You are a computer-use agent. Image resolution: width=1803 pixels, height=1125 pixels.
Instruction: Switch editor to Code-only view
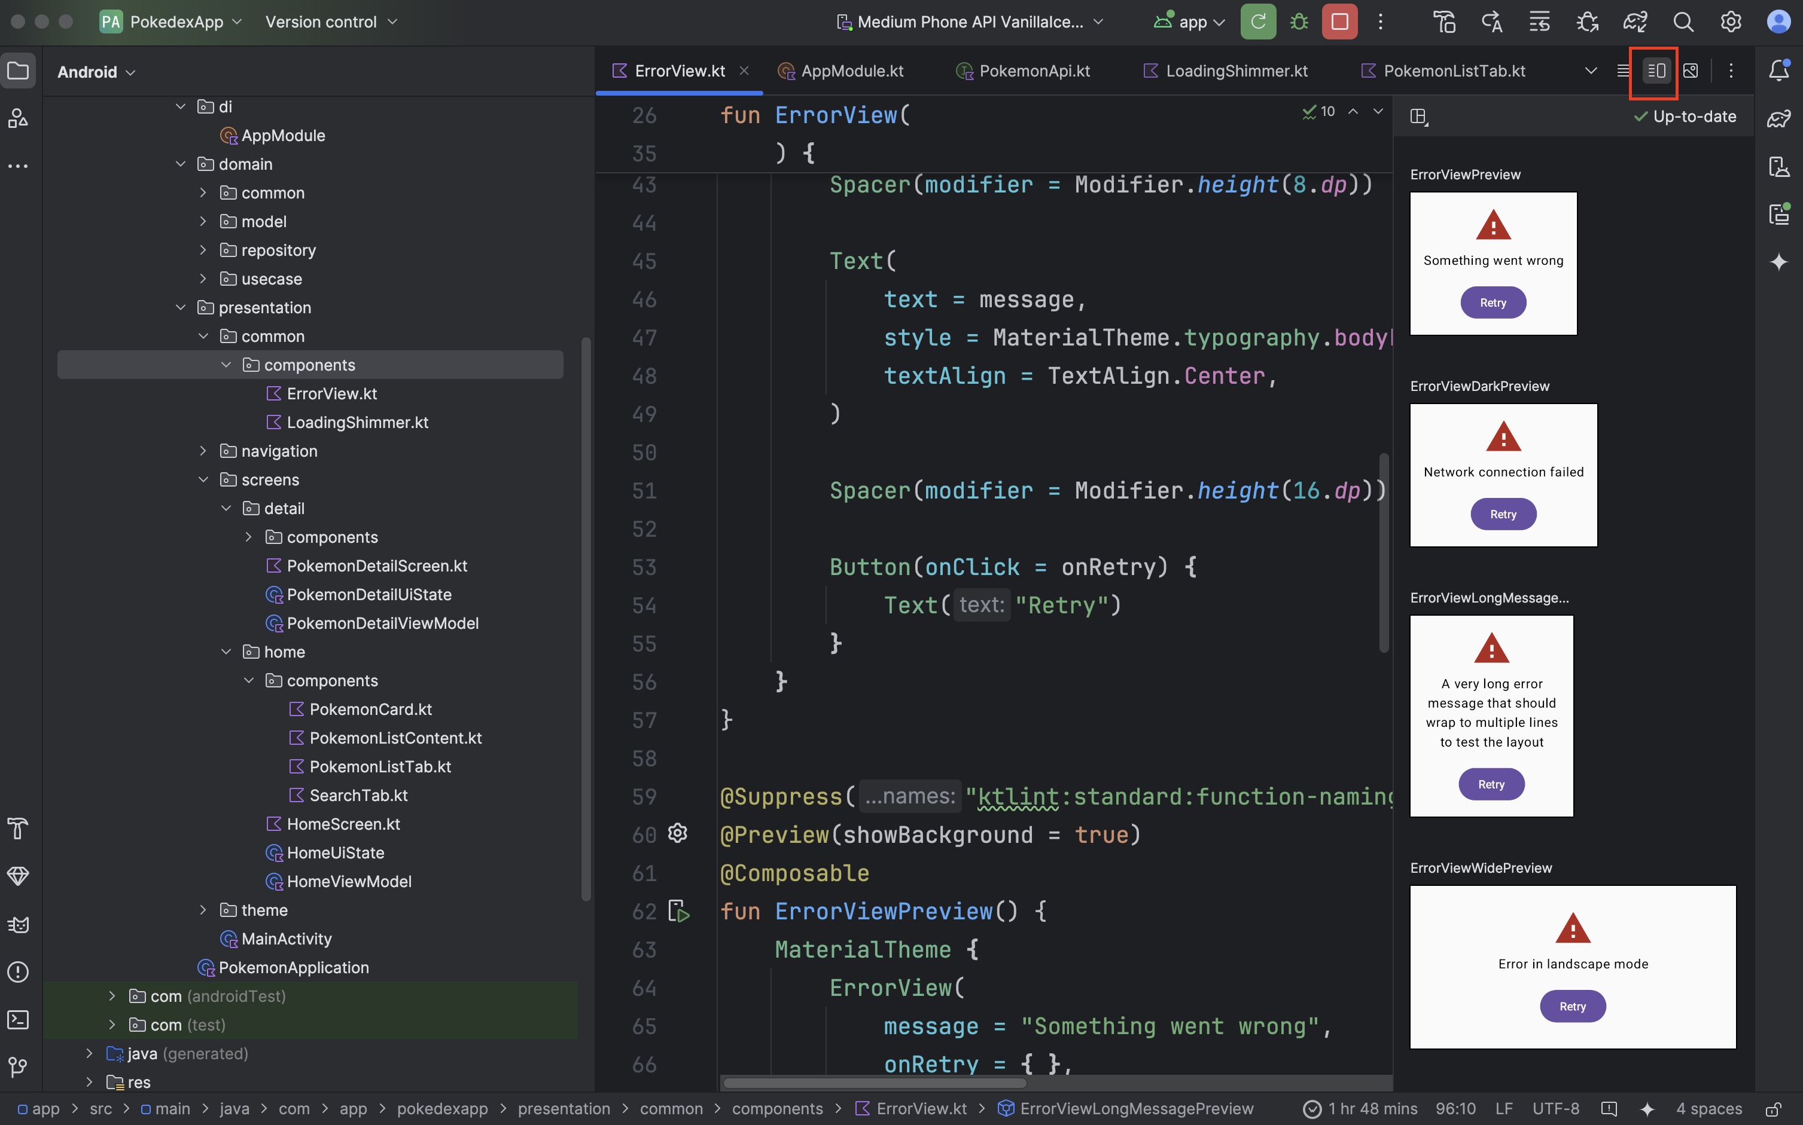click(1623, 71)
